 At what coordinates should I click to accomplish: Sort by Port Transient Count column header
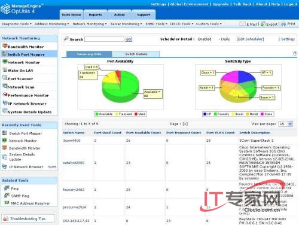(184, 133)
